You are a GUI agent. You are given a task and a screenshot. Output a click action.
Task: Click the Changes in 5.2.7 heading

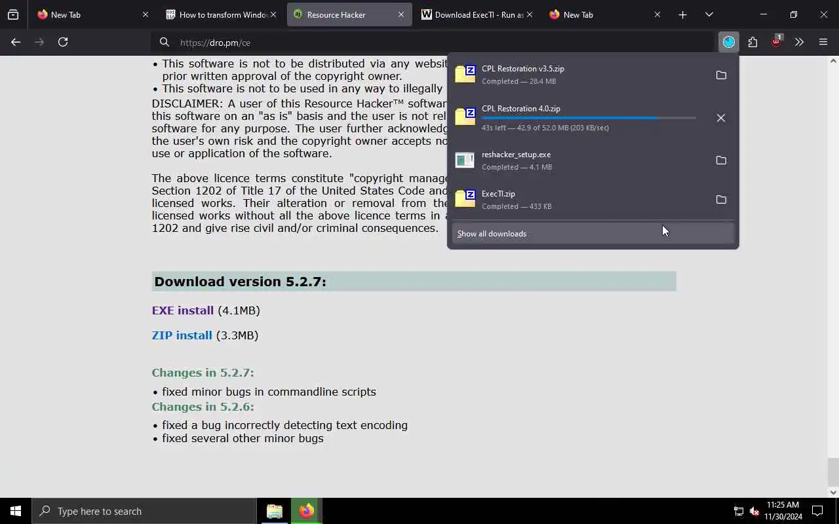tap(203, 373)
